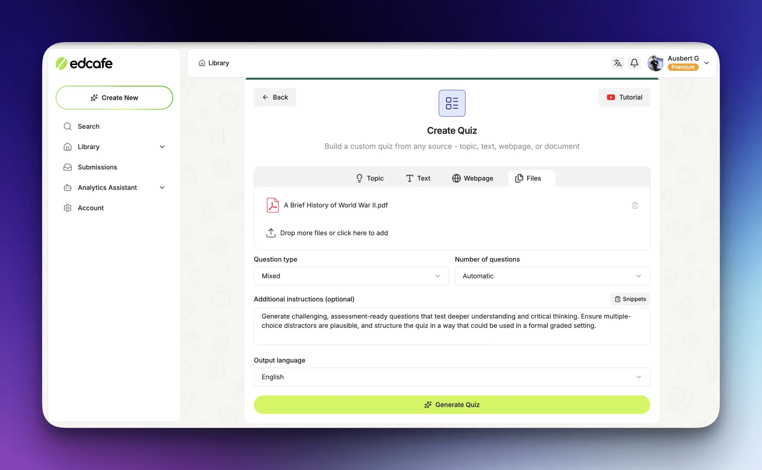Click the Create Quiz list icon

click(x=452, y=103)
